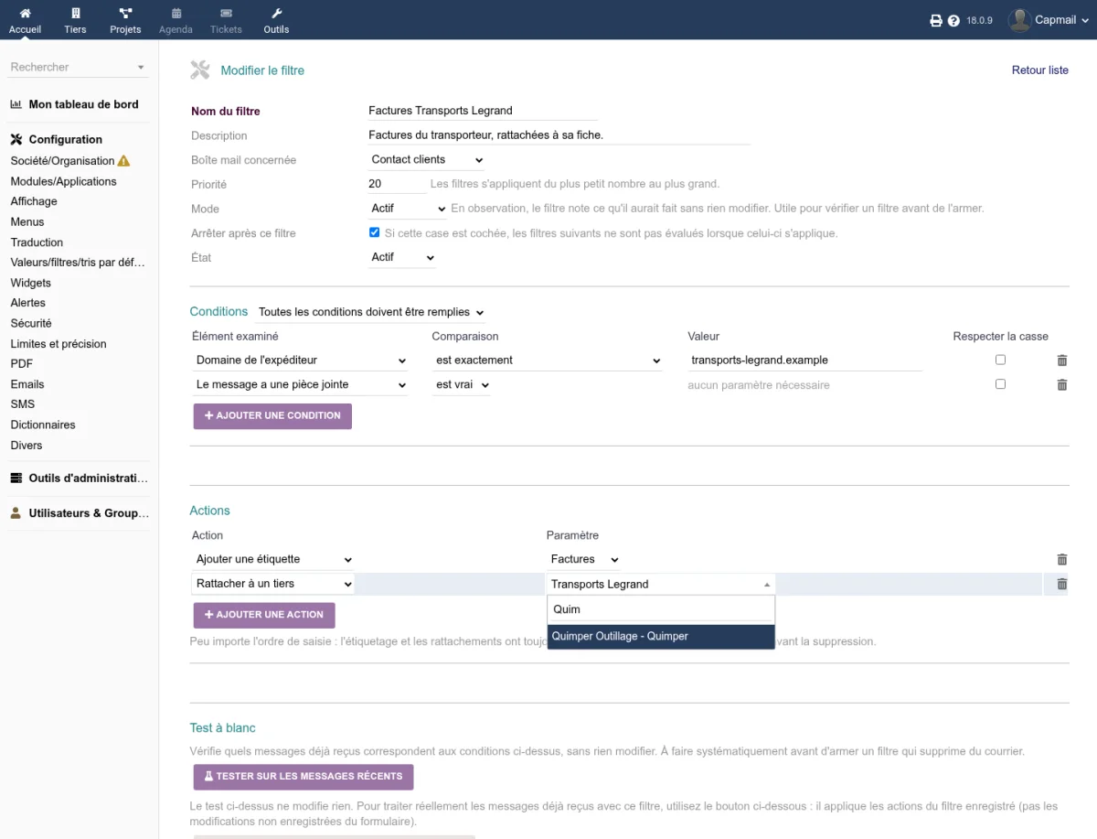Open the help question mark icon
The image size is (1097, 839).
(953, 20)
